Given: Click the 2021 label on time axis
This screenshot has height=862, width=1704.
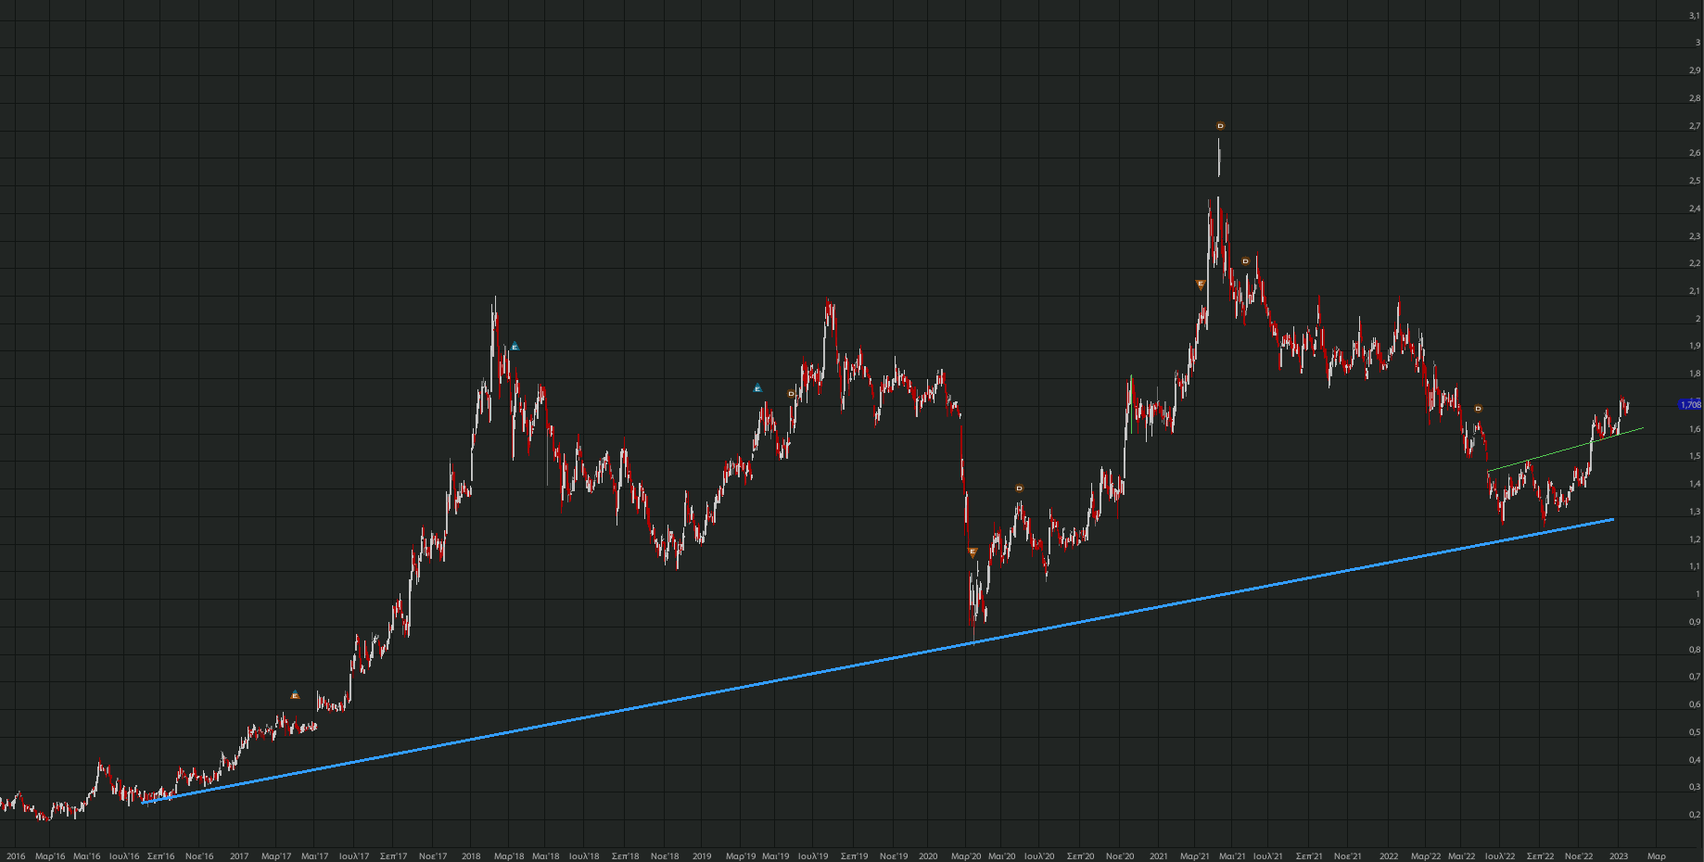Looking at the screenshot, I should tap(1159, 856).
